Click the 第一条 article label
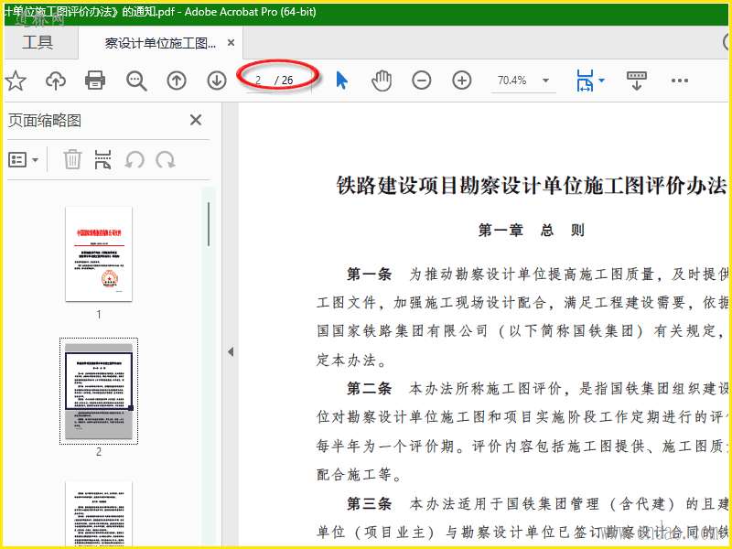732x549 pixels. coord(369,274)
